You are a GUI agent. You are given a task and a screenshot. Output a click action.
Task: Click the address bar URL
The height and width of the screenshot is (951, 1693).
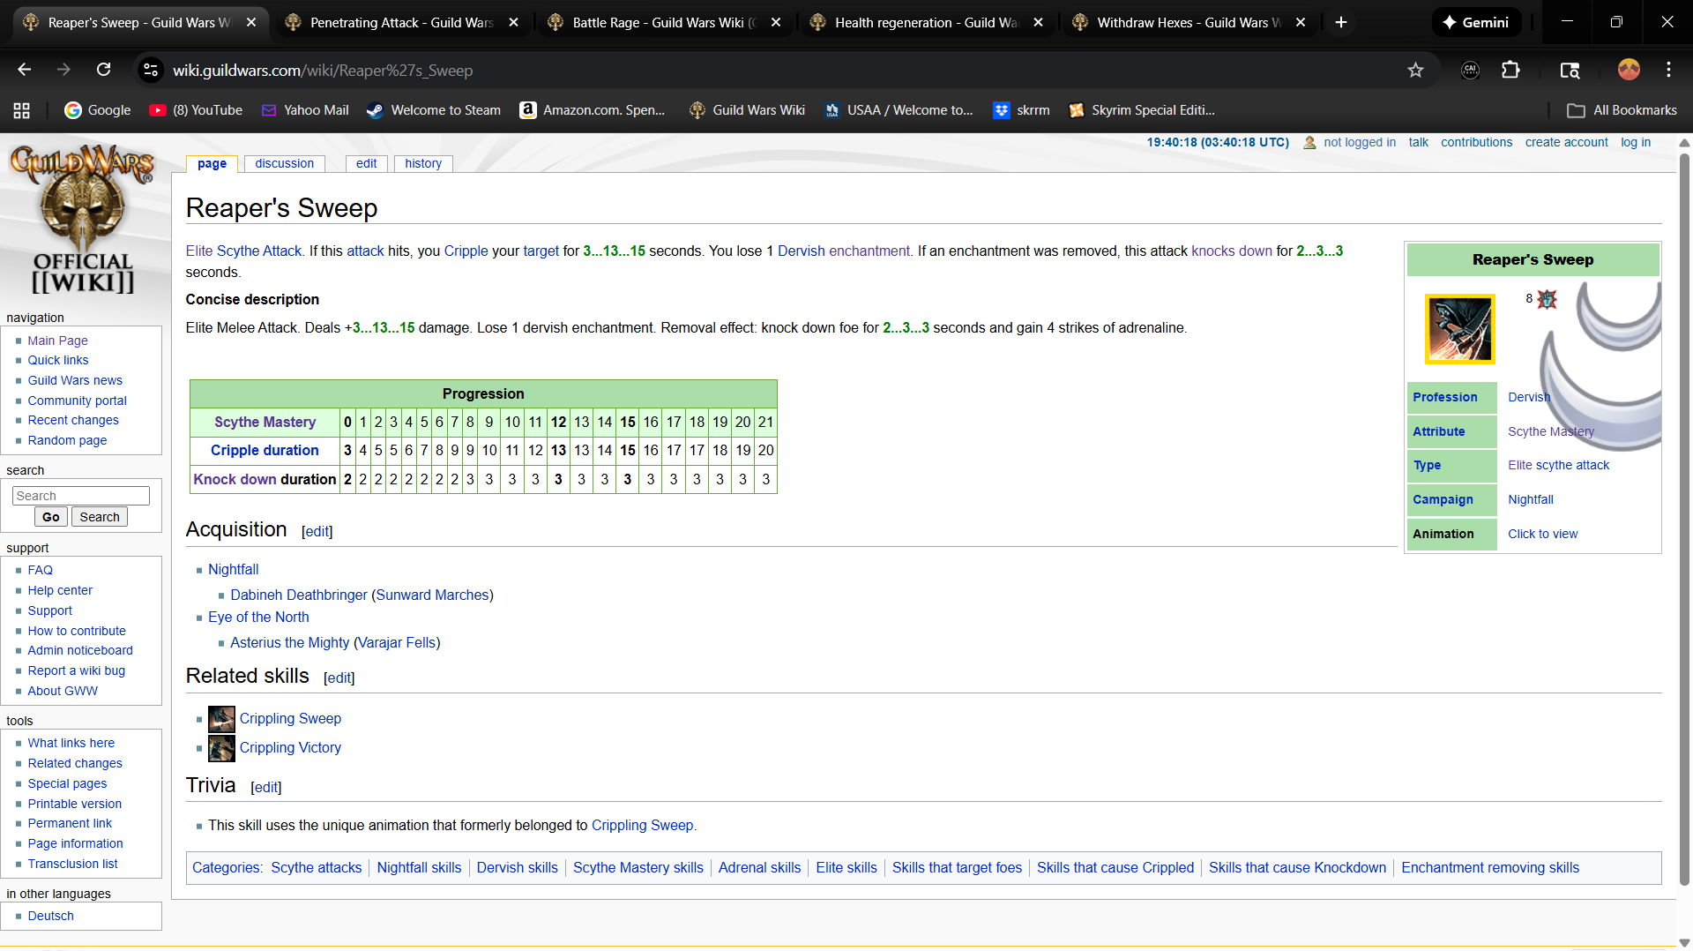pyautogui.click(x=323, y=70)
